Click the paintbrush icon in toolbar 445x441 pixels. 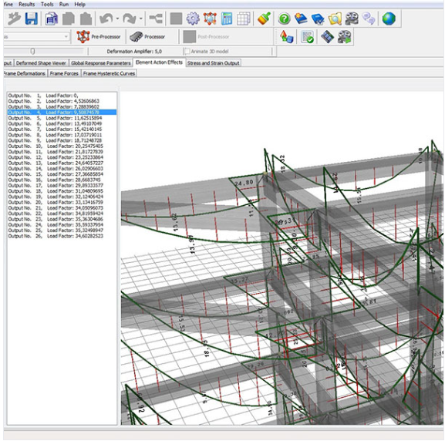click(265, 19)
